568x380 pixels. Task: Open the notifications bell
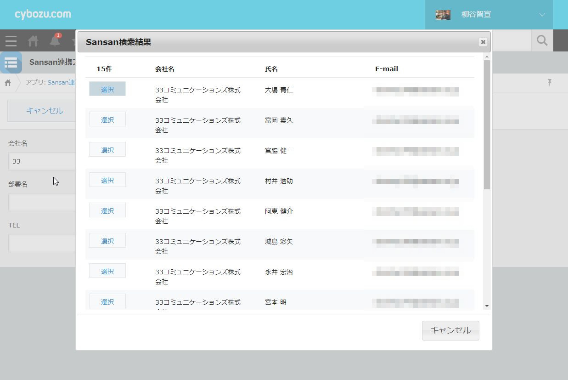[x=55, y=40]
